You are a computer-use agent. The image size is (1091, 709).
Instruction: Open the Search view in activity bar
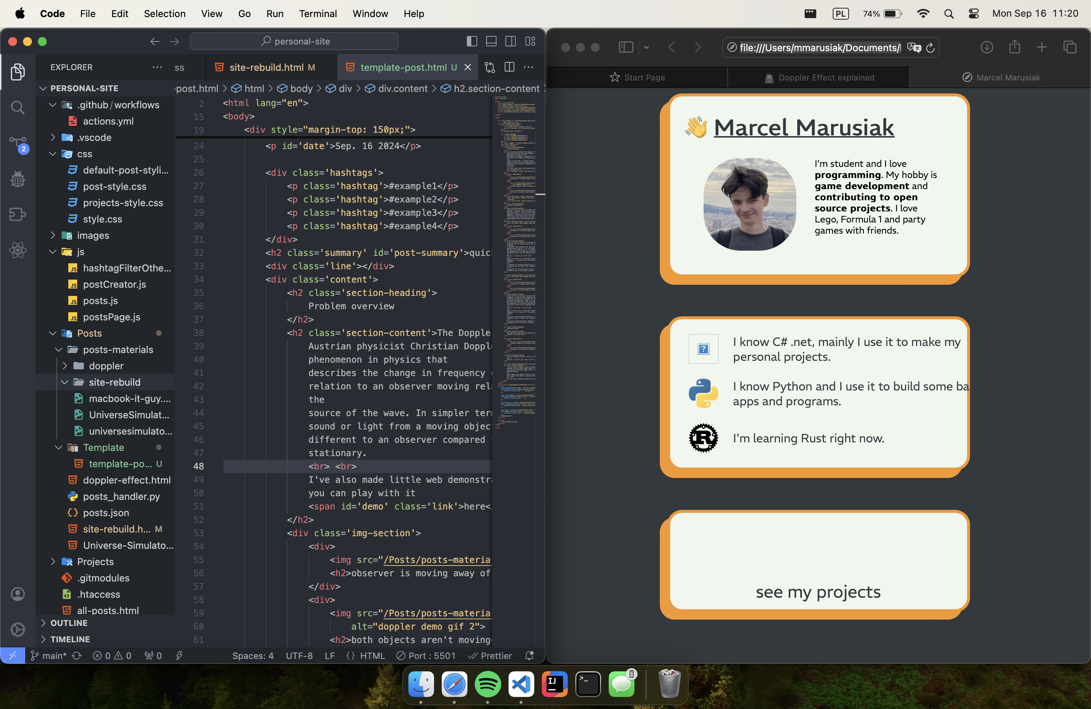click(x=18, y=108)
